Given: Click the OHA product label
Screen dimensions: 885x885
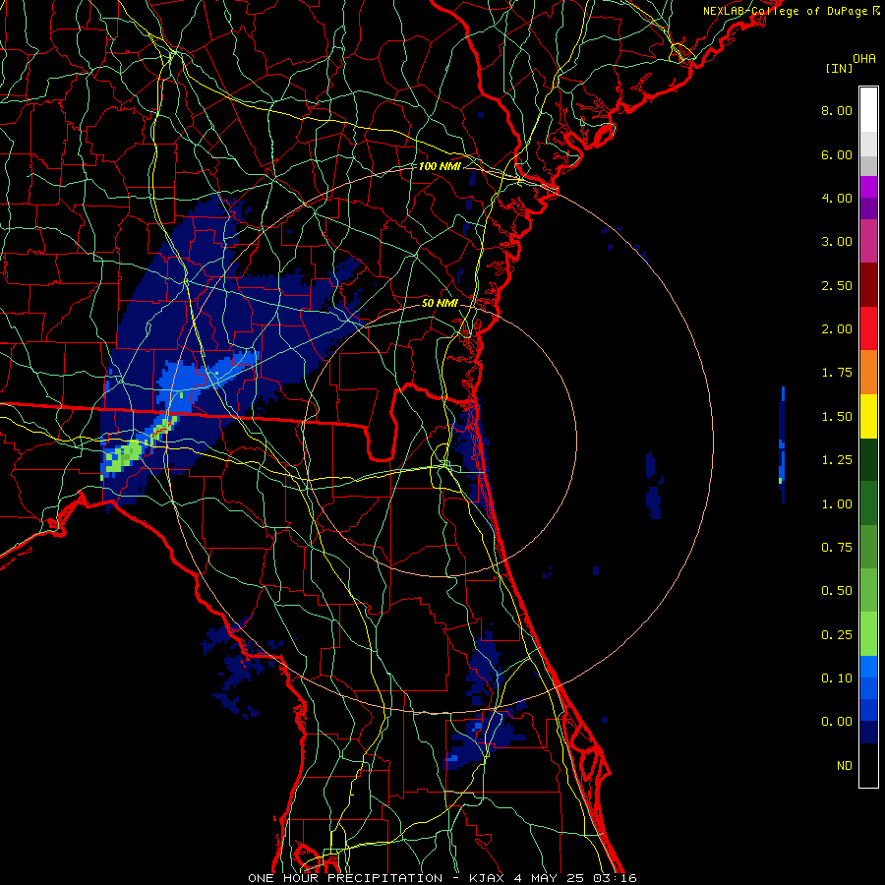Looking at the screenshot, I should (x=864, y=59).
